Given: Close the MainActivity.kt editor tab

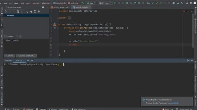Looking at the screenshot, I should (90, 7).
